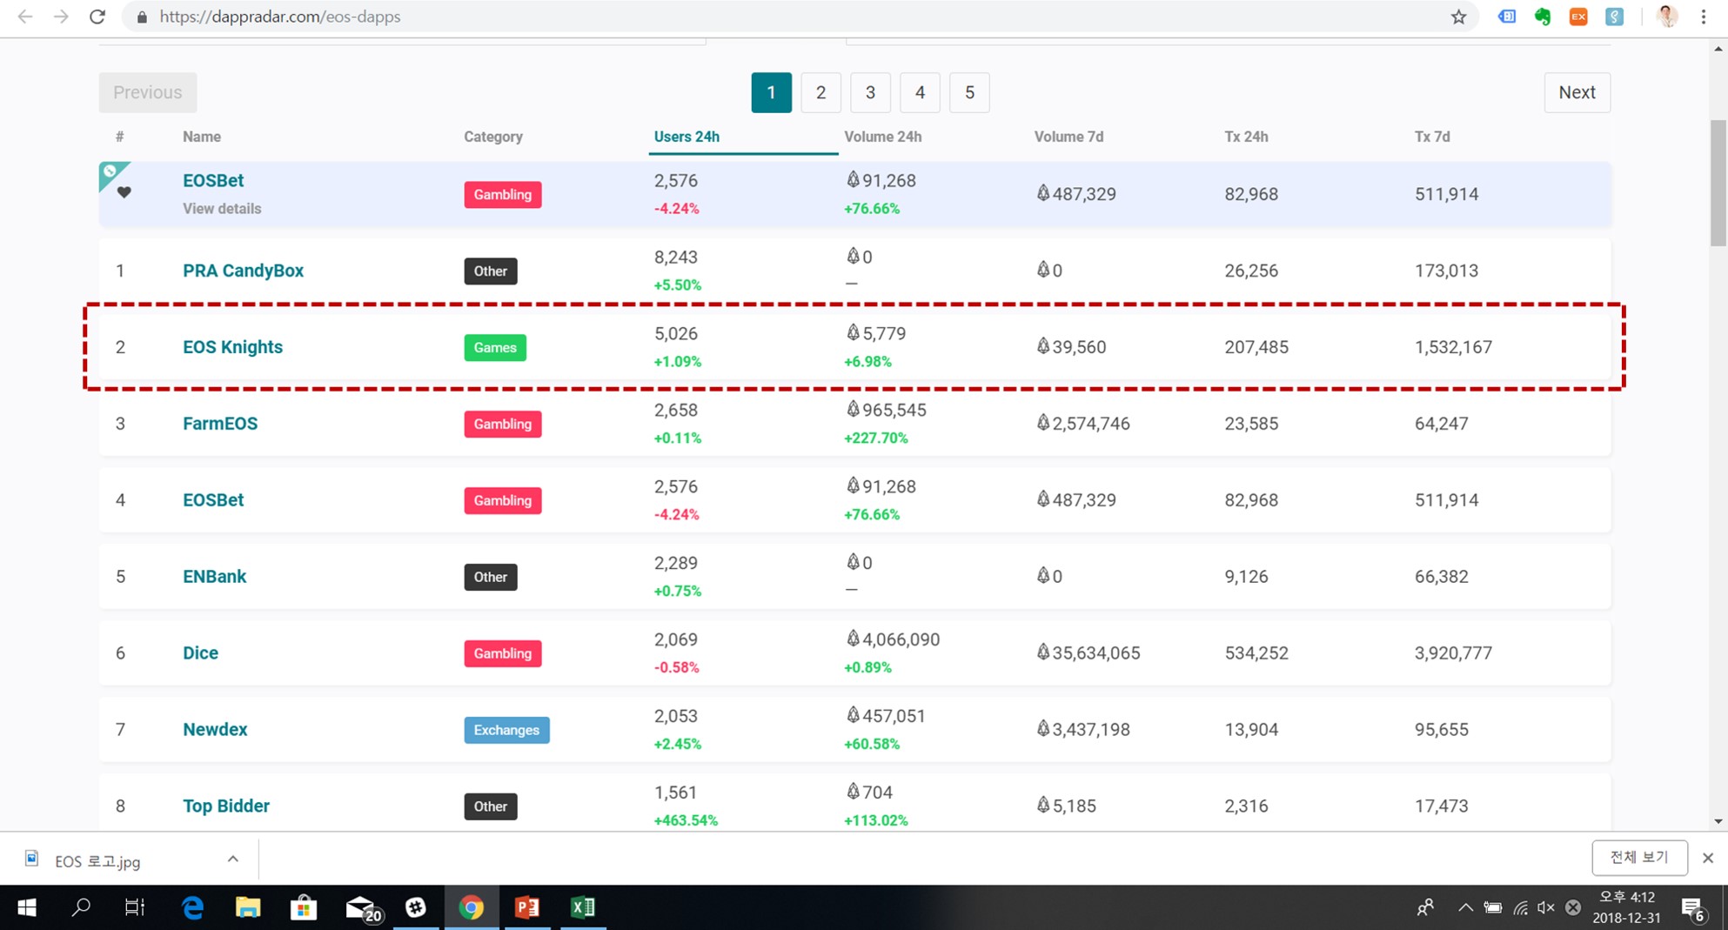Viewport: 1728px width, 930px height.
Task: Reload the page using the refresh icon
Action: pos(97,17)
